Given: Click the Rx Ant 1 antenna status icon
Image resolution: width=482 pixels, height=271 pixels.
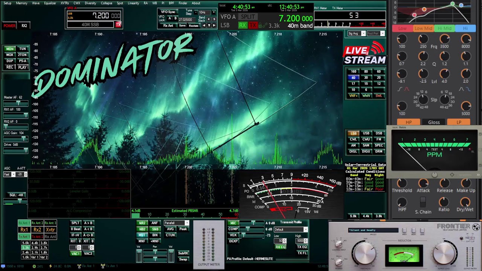Looking at the screenshot, I should pos(79,266).
